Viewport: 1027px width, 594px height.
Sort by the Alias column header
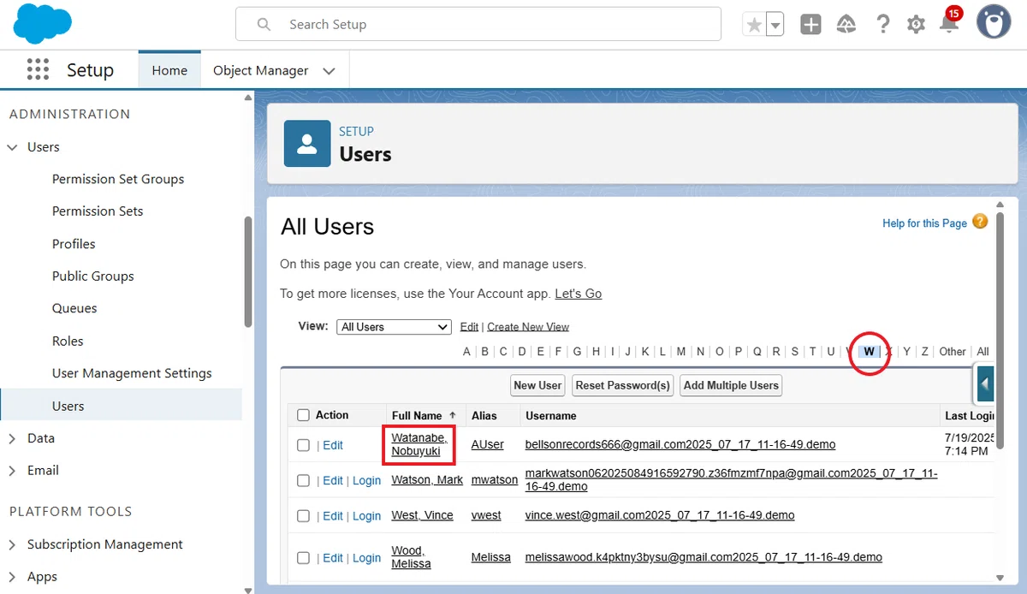pos(484,415)
